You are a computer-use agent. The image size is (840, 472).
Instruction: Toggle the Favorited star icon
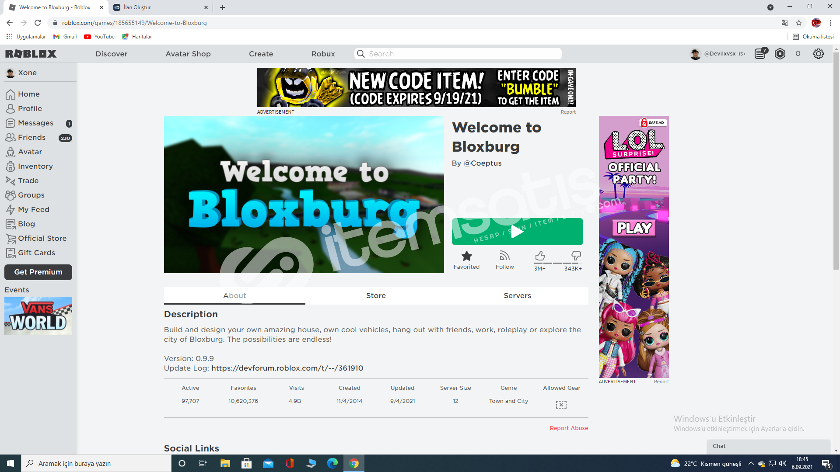[x=467, y=256]
